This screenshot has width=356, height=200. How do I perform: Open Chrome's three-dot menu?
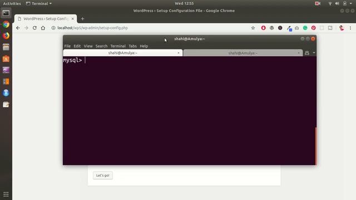coord(350,28)
